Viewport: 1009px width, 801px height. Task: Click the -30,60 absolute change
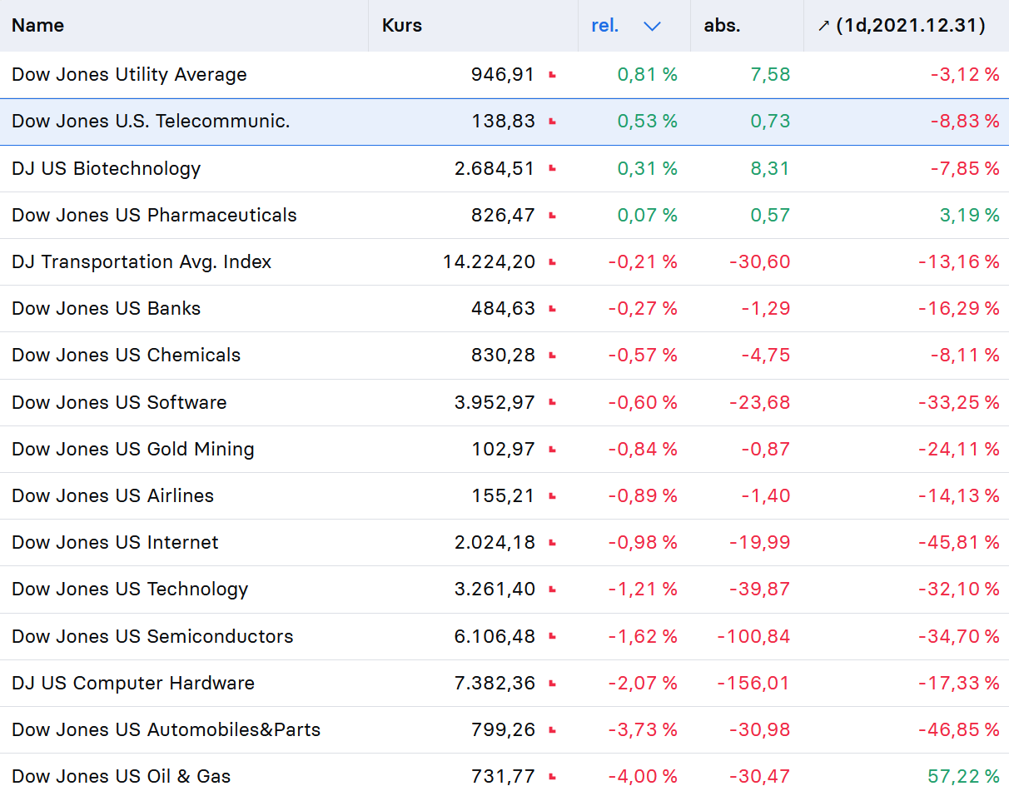pos(760,261)
